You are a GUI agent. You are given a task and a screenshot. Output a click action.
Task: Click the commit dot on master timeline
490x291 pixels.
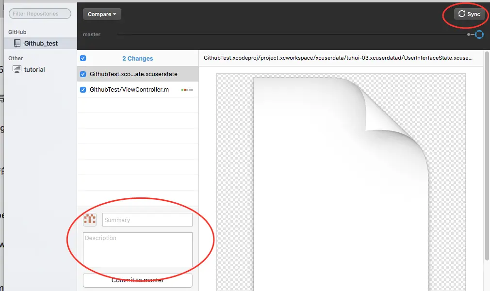[x=469, y=34]
